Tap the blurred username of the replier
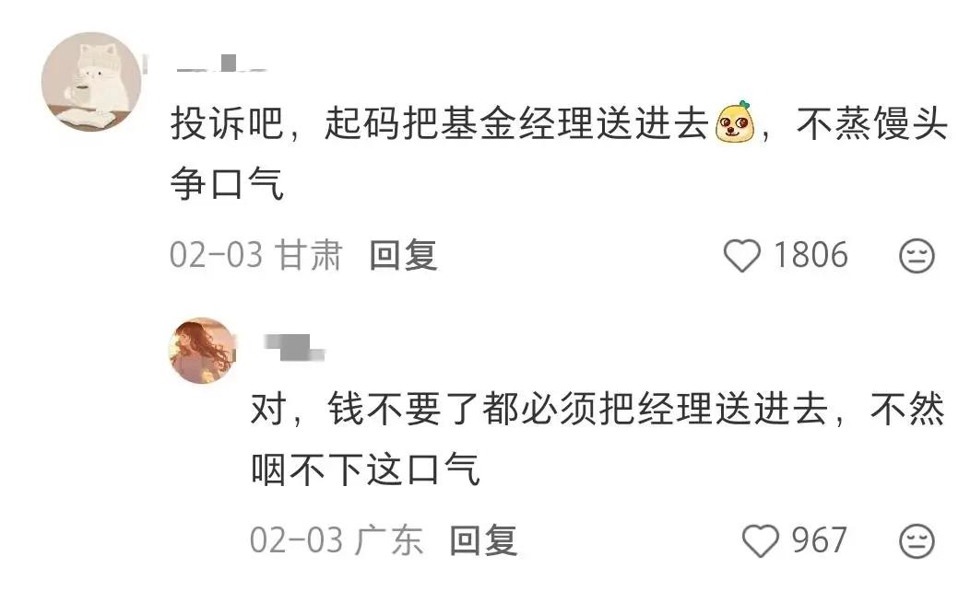 294,347
